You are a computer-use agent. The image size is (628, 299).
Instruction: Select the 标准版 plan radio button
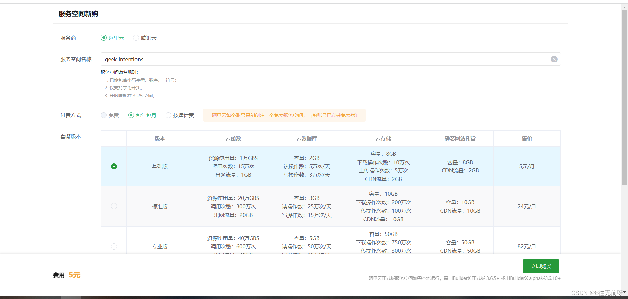(x=114, y=206)
